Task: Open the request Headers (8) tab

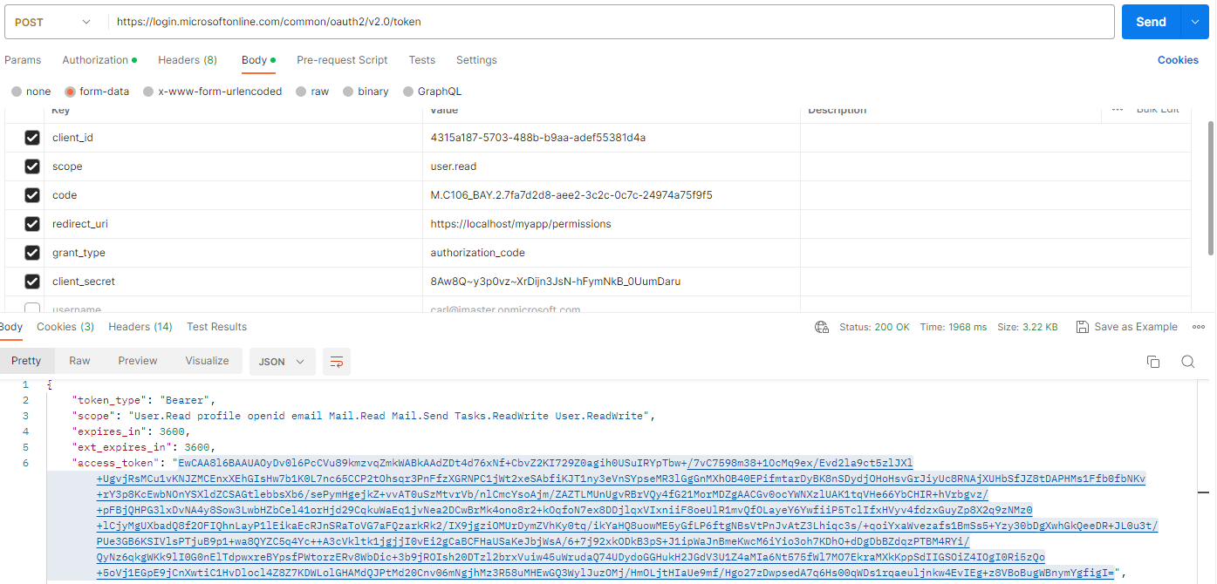Action: (188, 60)
